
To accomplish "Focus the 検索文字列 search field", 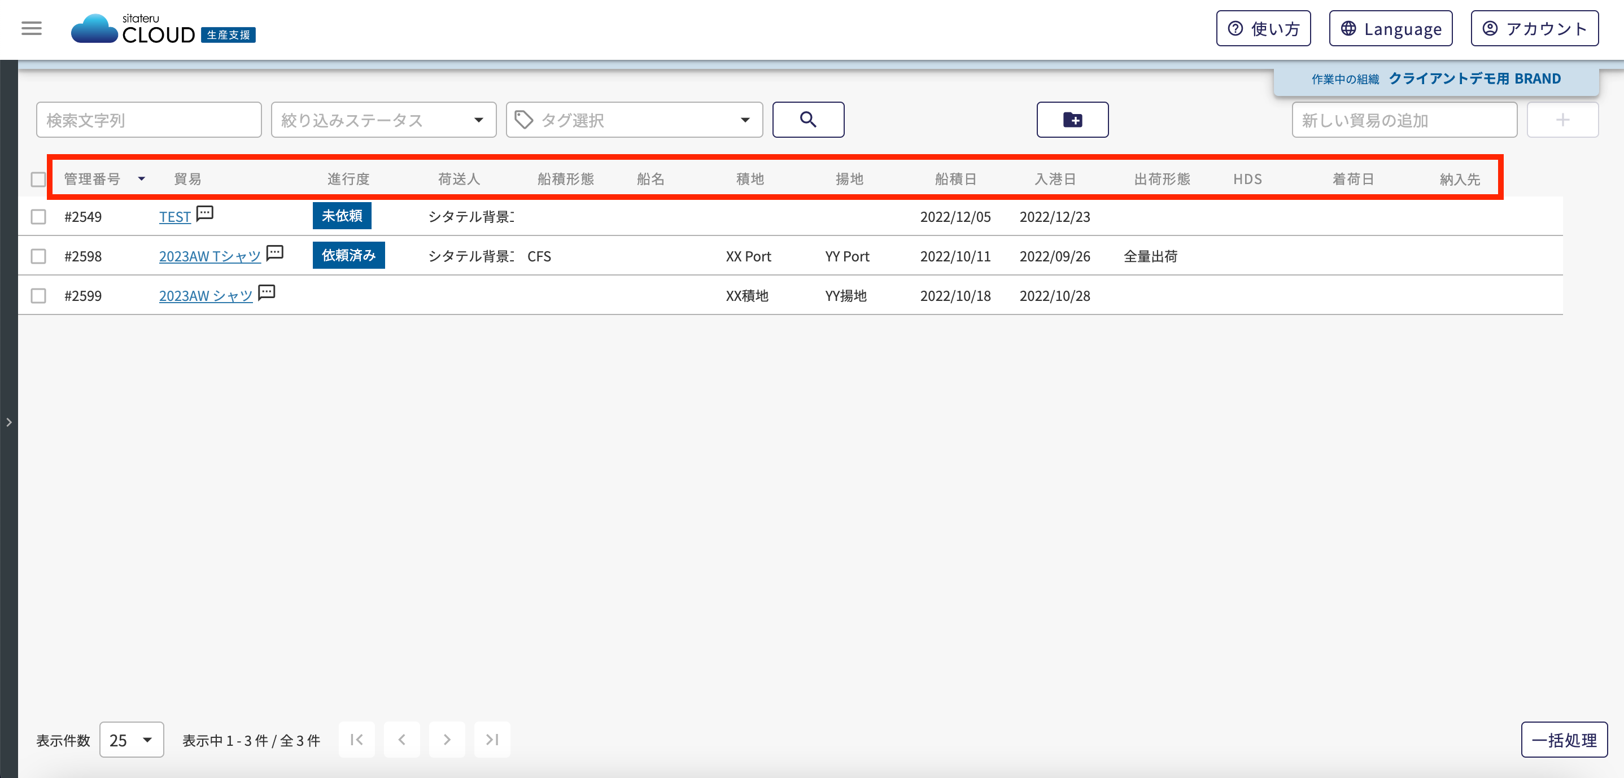I will (149, 120).
